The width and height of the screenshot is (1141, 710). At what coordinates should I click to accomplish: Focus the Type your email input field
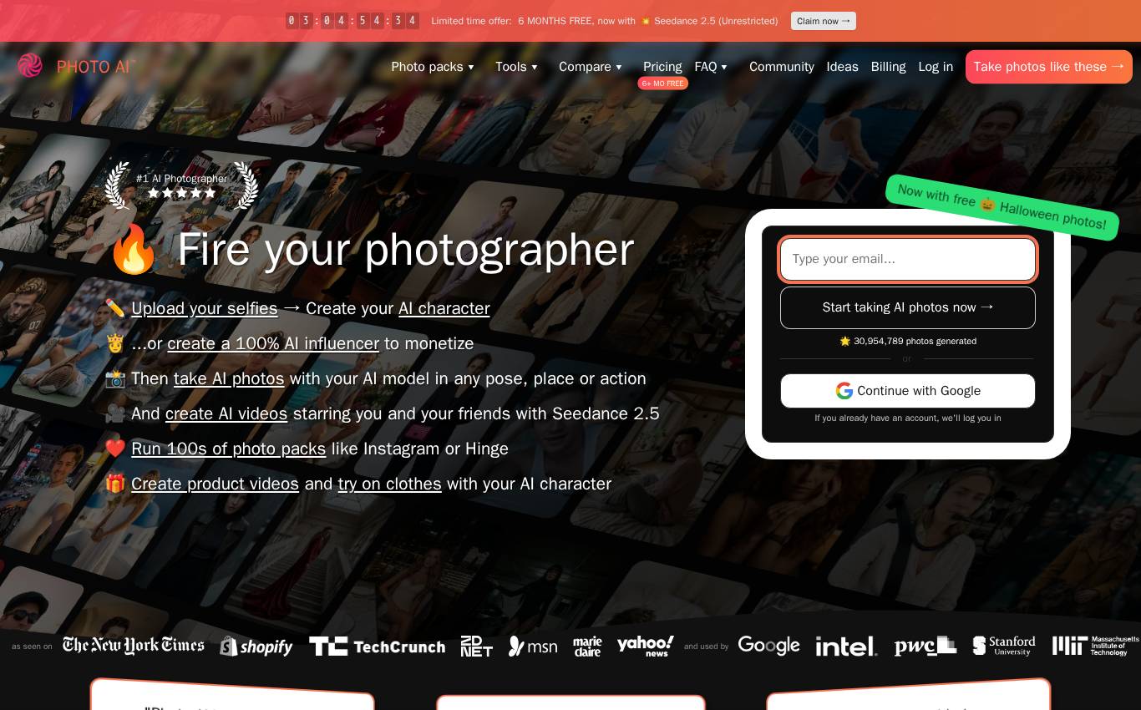tap(908, 259)
